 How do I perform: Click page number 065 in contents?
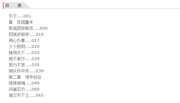pyautogui.click(x=40, y=95)
